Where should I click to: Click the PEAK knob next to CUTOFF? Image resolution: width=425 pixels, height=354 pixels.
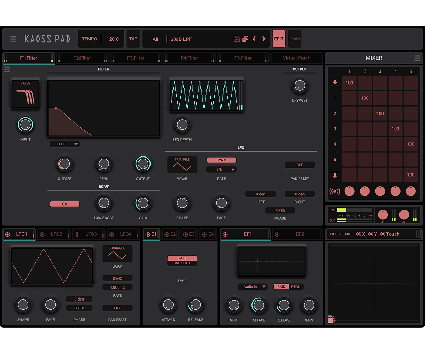pos(104,164)
